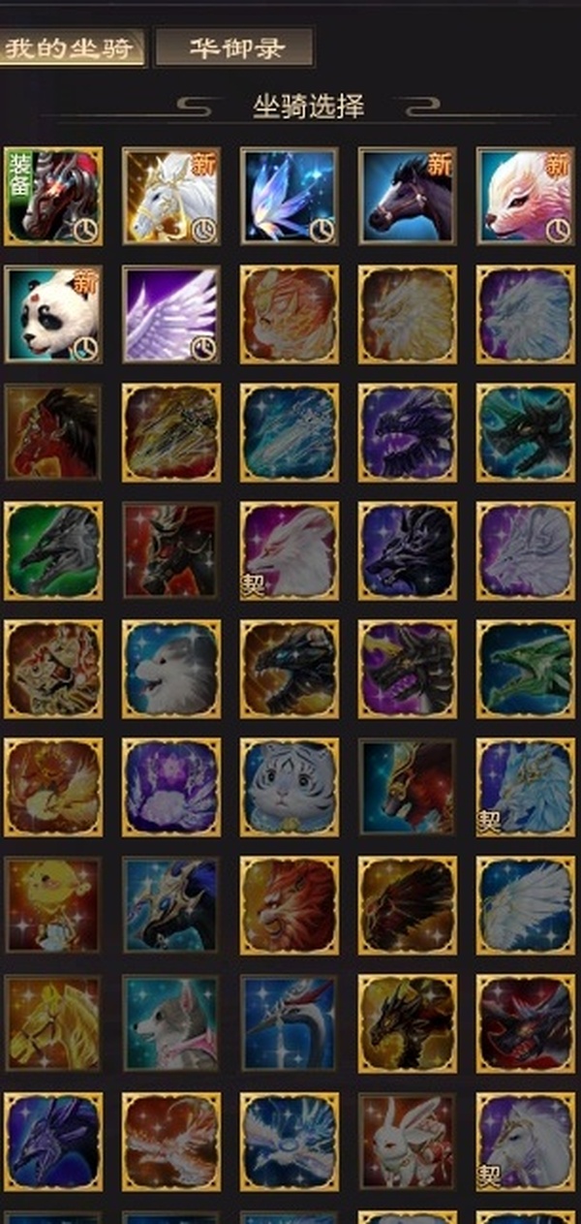581x1224 pixels.
Task: Select the white tiger face mount
Action: point(290,787)
